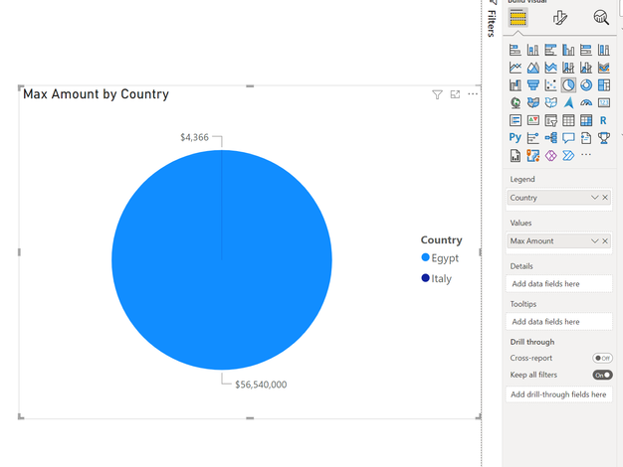The image size is (623, 467).
Task: Select the Area chart visual
Action: click(x=532, y=68)
